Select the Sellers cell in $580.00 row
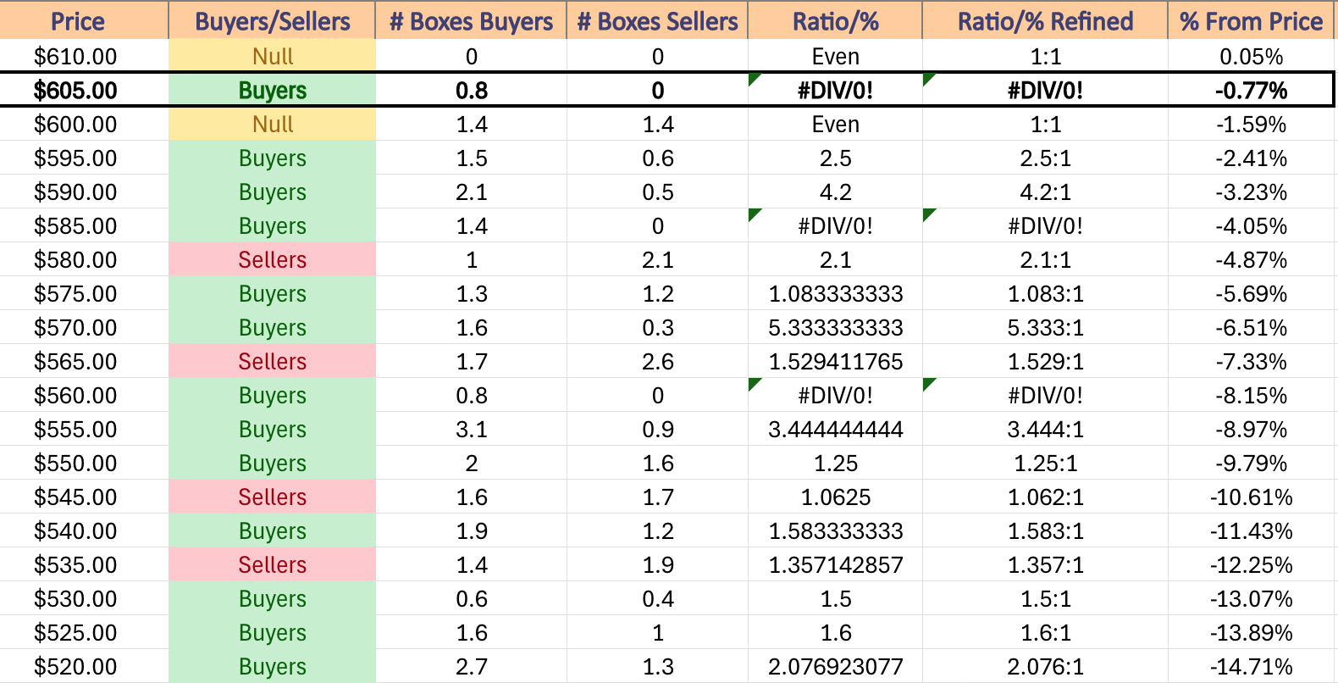The image size is (1338, 683). tap(272, 259)
